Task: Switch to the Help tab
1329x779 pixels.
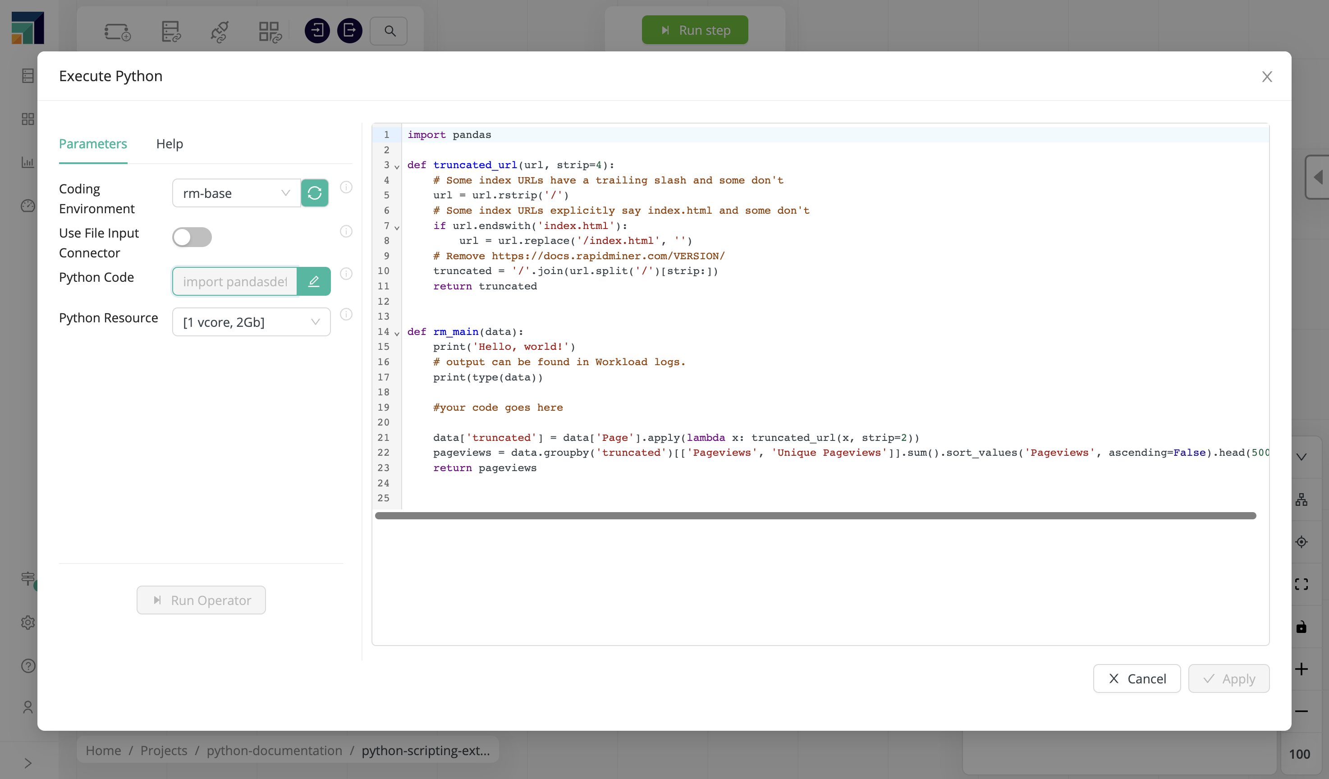Action: pyautogui.click(x=170, y=144)
